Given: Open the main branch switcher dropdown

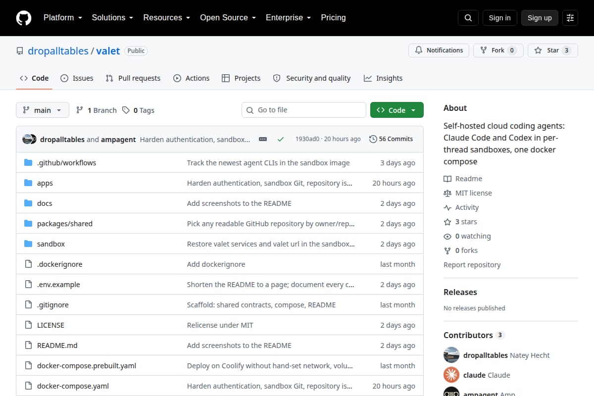Looking at the screenshot, I should pyautogui.click(x=42, y=110).
